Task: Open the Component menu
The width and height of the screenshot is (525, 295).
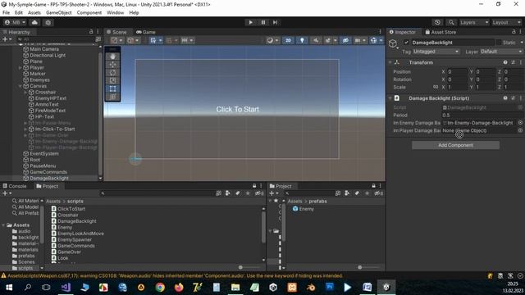Action: tap(89, 13)
